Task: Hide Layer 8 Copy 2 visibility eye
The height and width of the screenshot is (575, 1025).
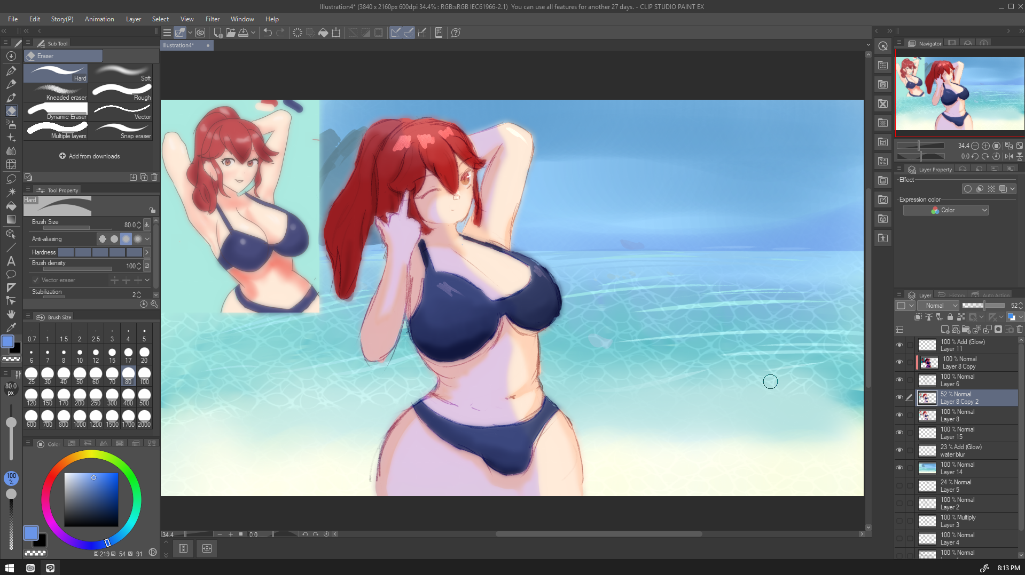Action: click(x=899, y=398)
